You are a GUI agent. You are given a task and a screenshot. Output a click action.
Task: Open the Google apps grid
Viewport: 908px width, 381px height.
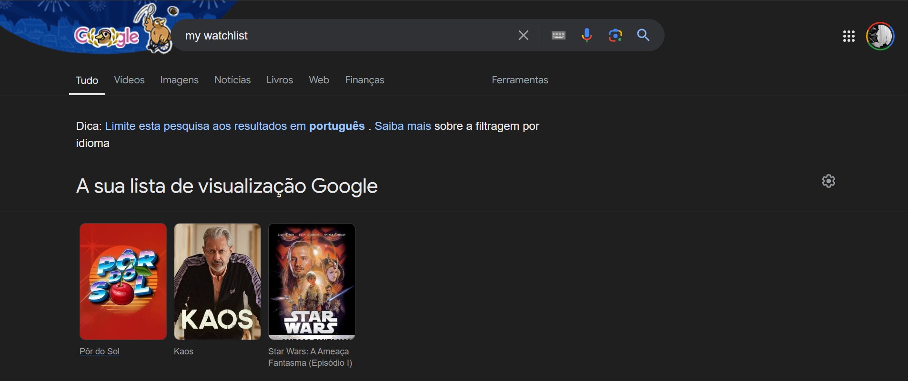coord(848,36)
